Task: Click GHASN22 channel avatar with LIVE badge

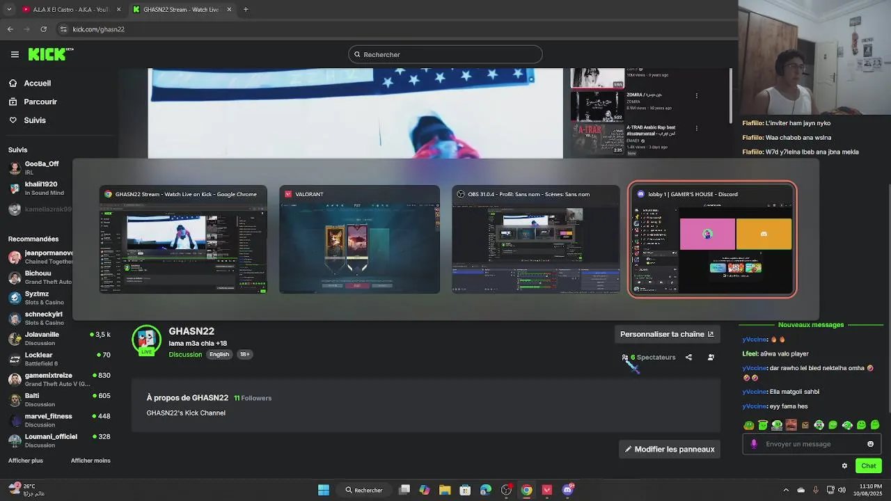Action: (x=146, y=340)
